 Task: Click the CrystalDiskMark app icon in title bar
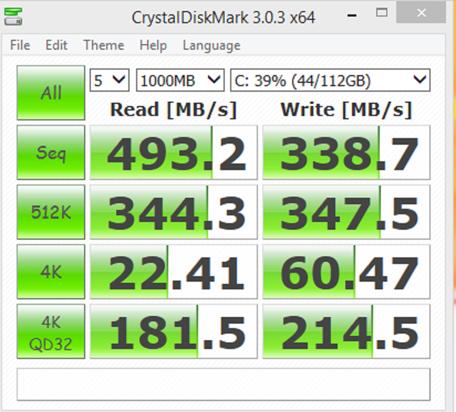pos(13,17)
